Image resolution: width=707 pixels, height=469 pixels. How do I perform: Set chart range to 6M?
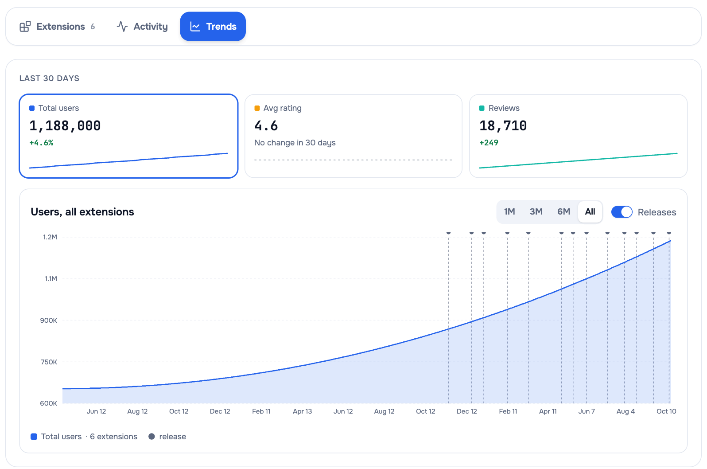tap(563, 212)
